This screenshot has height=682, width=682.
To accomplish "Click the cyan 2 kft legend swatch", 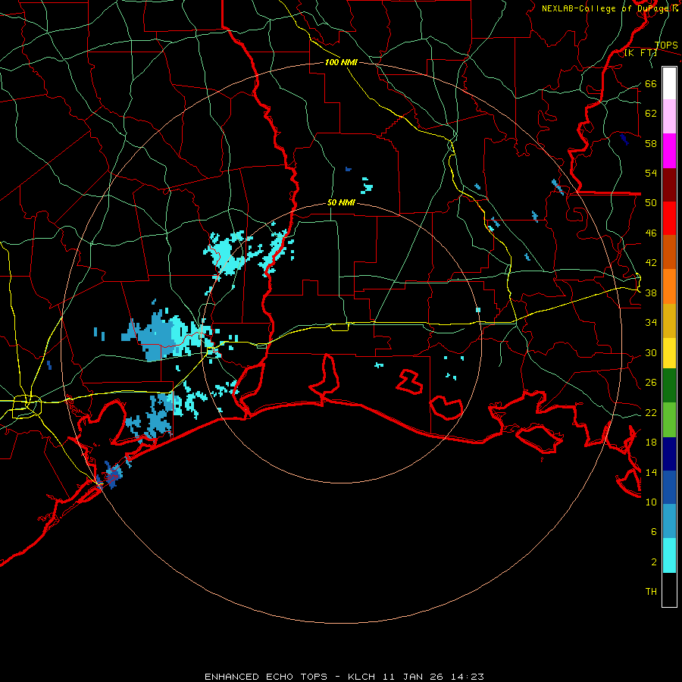I will (x=669, y=555).
